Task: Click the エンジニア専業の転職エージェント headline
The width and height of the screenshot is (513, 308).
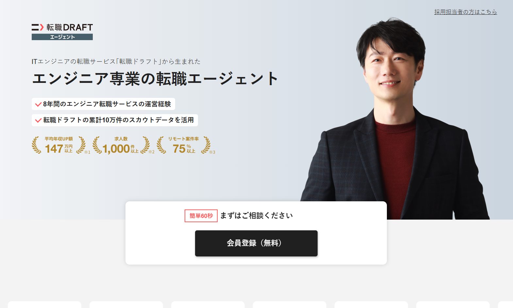Action: click(155, 79)
